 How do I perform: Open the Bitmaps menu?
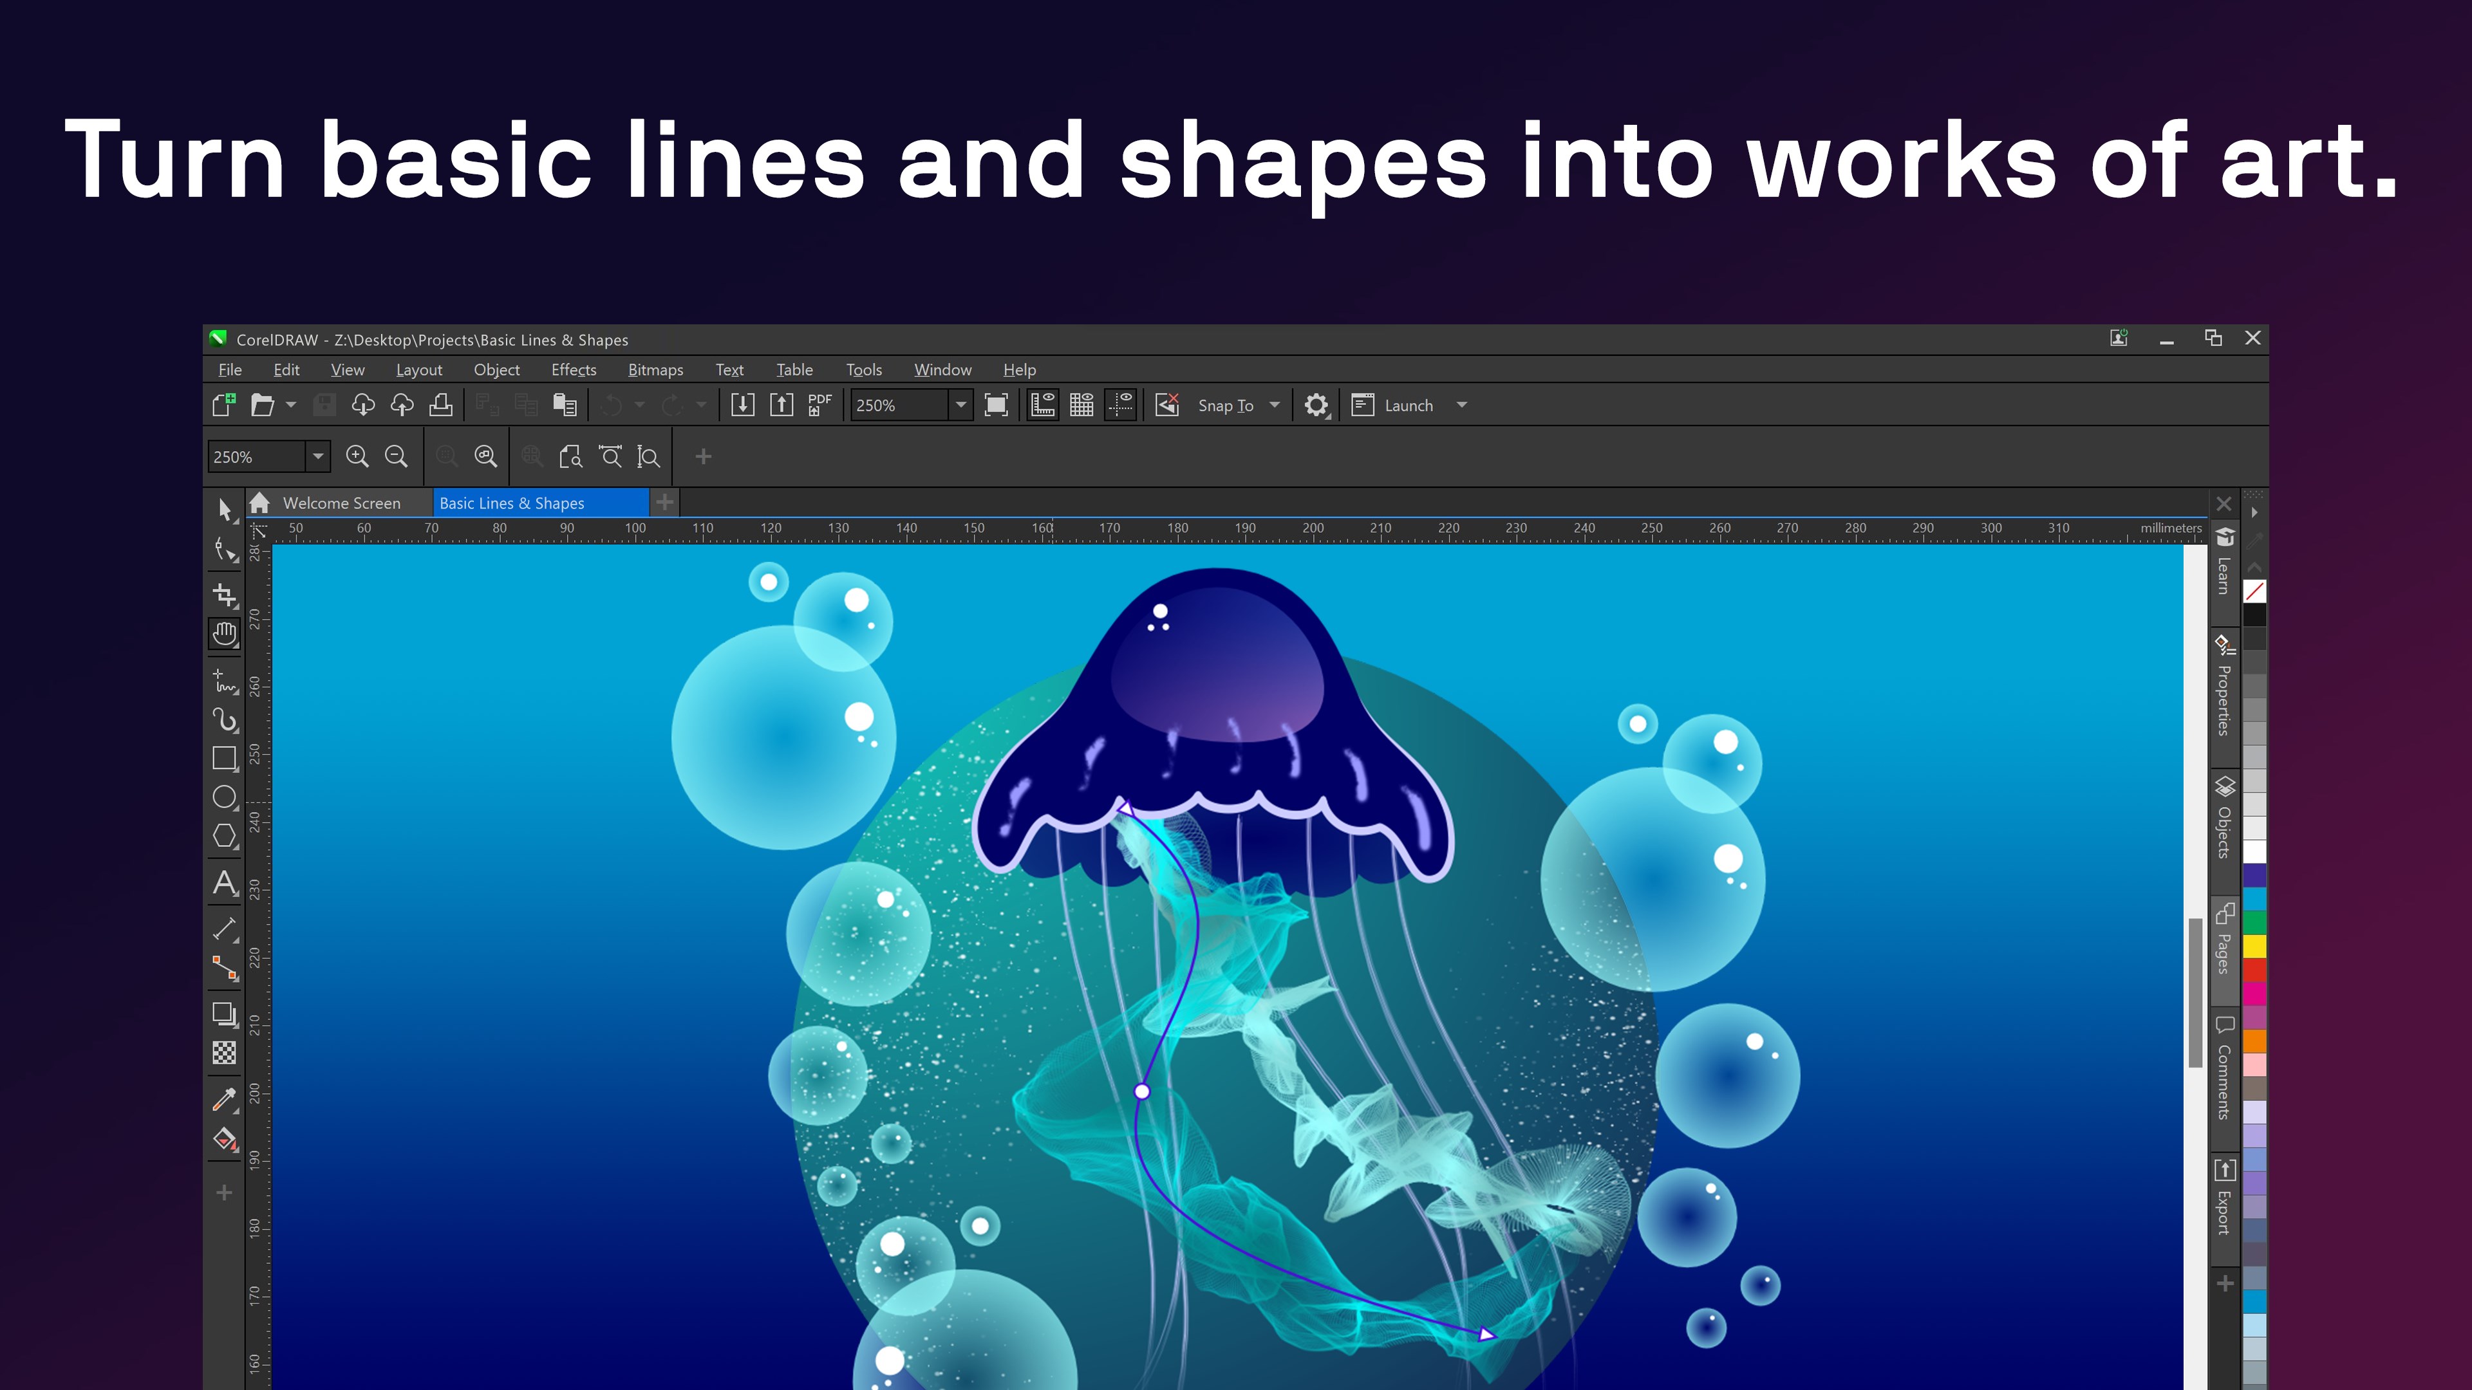click(655, 369)
